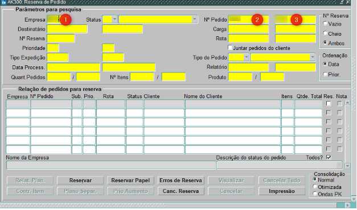This screenshot has width=357, height=210.
Task: Click the Contr. Item button
Action: coord(30,191)
